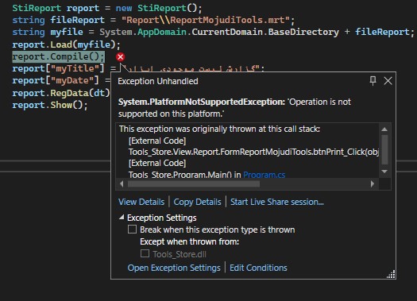
Task: Open Program.cs link in call stack
Action: [264, 175]
